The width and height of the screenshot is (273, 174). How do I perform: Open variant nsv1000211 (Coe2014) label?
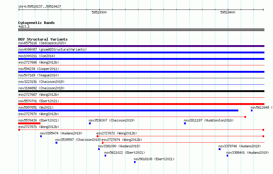pyautogui.click(x=37, y=56)
